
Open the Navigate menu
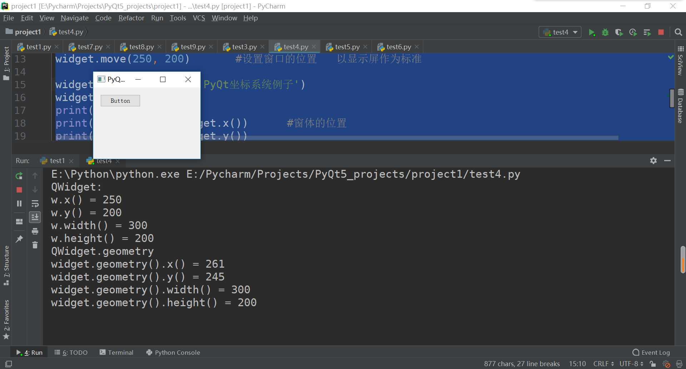pyautogui.click(x=75, y=18)
